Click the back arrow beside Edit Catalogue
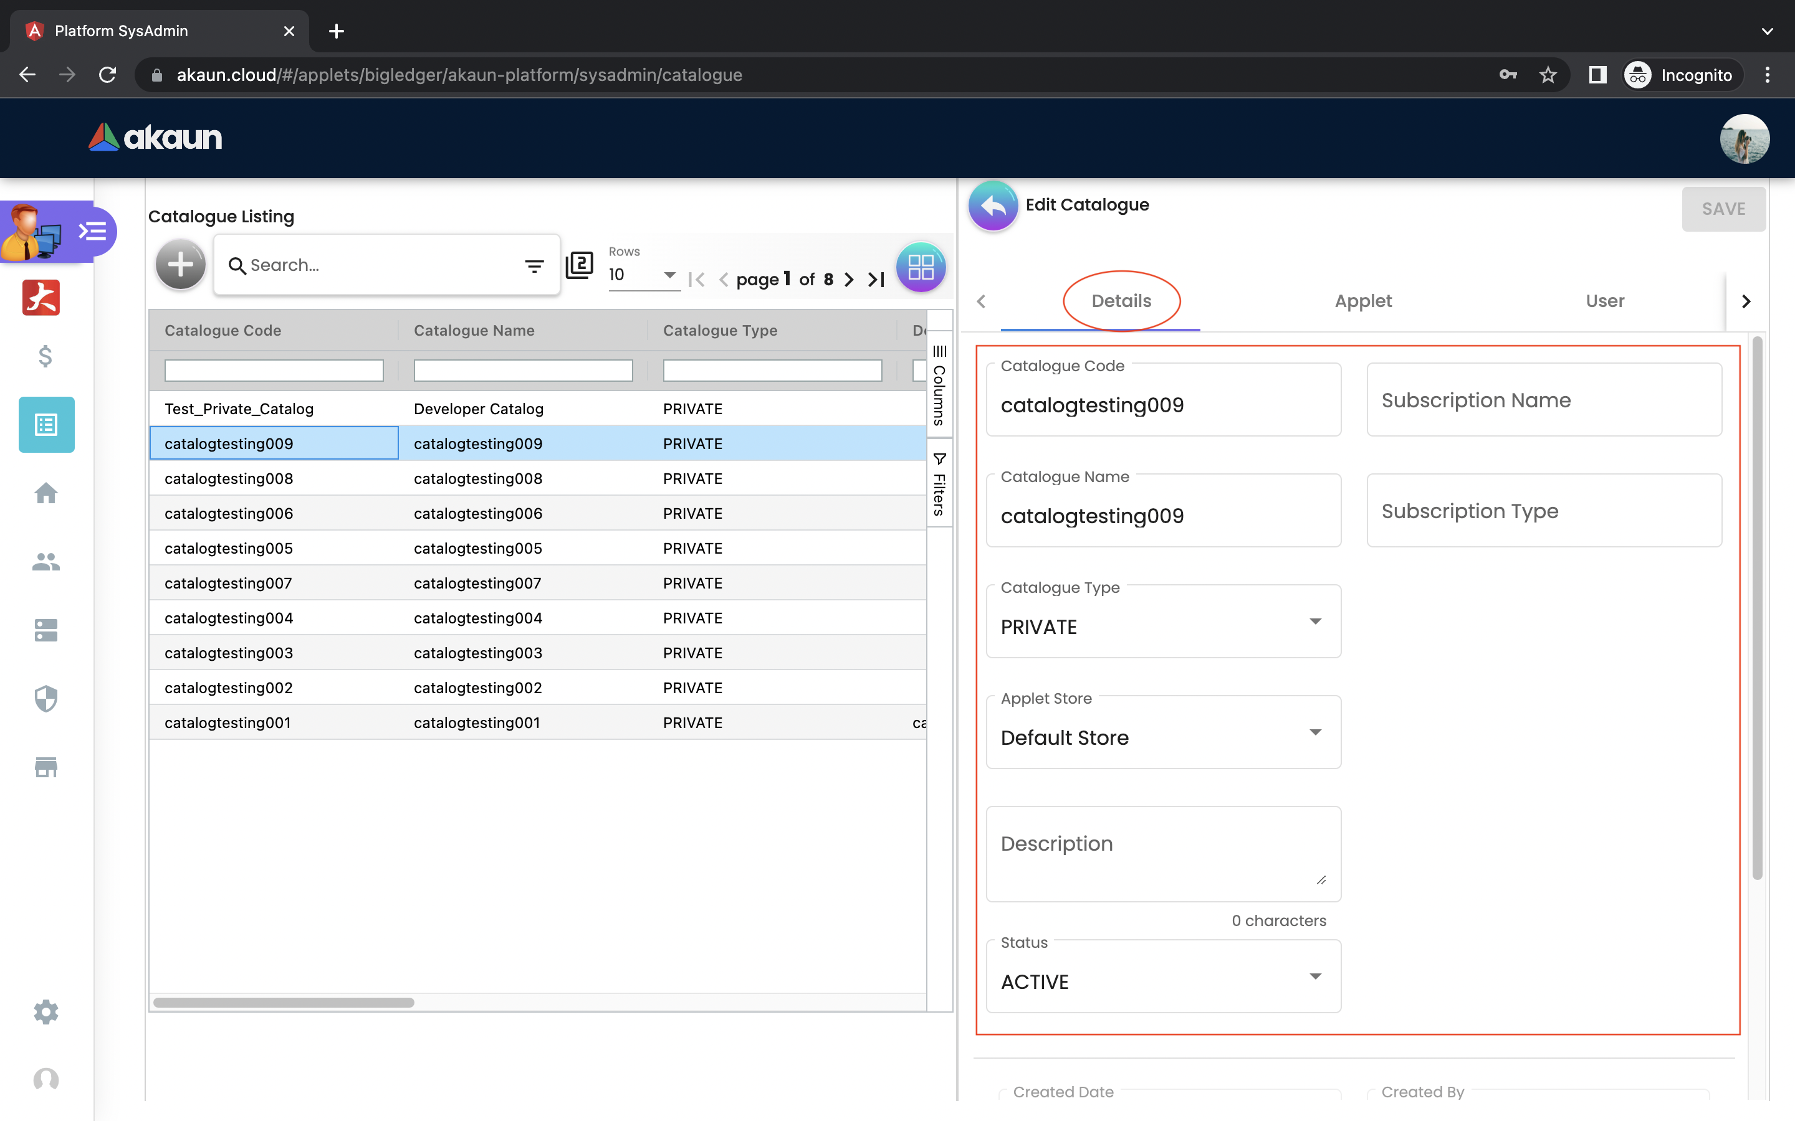This screenshot has width=1795, height=1121. tap(992, 206)
